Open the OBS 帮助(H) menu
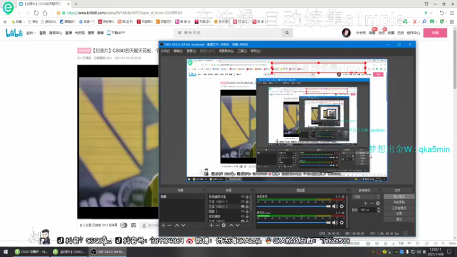This screenshot has width=457, height=257. 255,51
